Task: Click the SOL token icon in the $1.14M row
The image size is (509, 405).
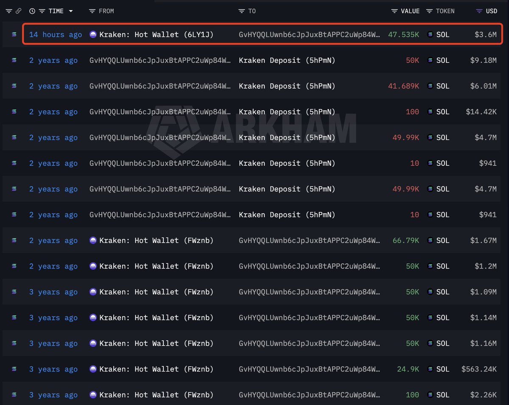Action: tap(430, 318)
